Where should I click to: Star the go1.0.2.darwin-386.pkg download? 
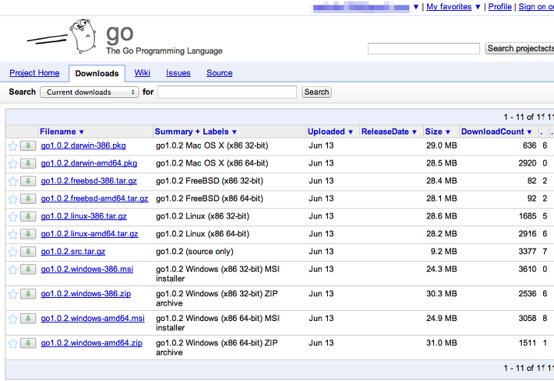coord(13,146)
